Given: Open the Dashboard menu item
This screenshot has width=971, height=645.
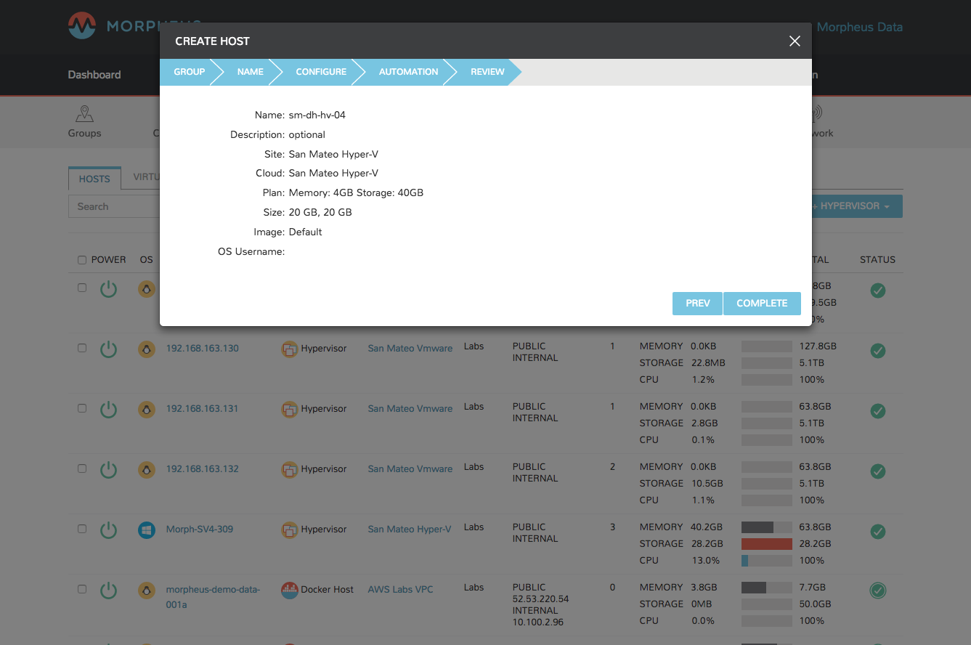Looking at the screenshot, I should tap(94, 75).
